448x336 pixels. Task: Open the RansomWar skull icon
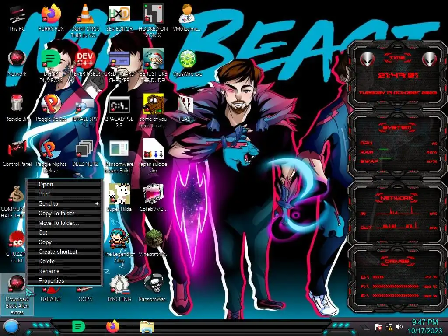[153, 289]
